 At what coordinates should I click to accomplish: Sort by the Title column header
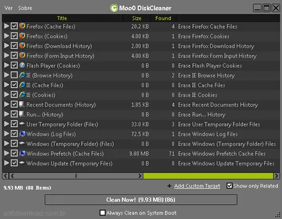(62, 18)
